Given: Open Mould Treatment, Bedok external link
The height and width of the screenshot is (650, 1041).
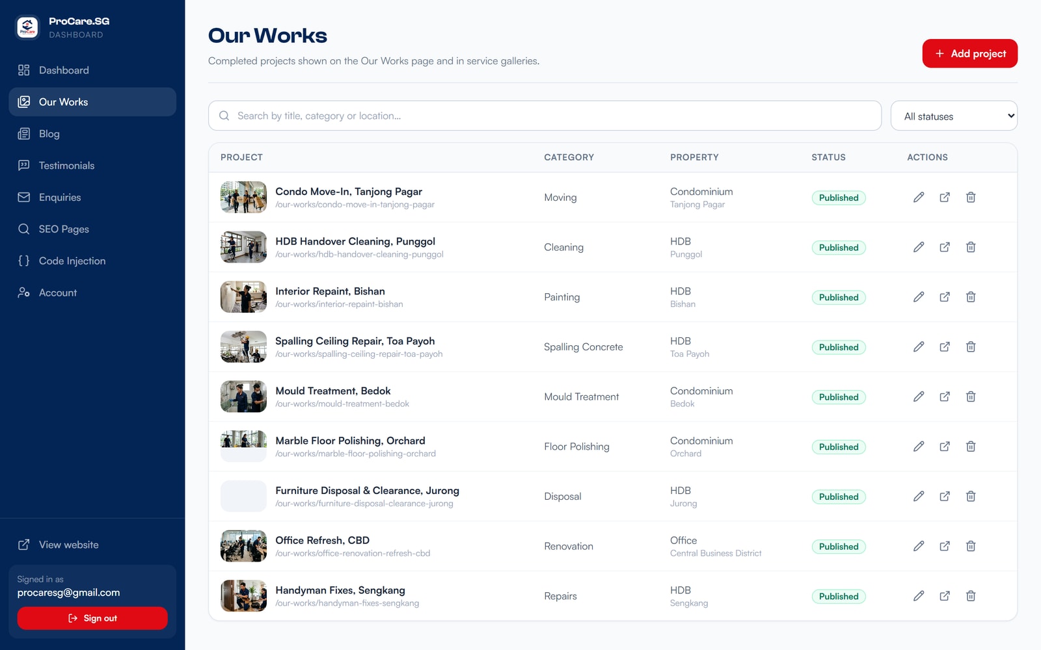Looking at the screenshot, I should tap(945, 396).
